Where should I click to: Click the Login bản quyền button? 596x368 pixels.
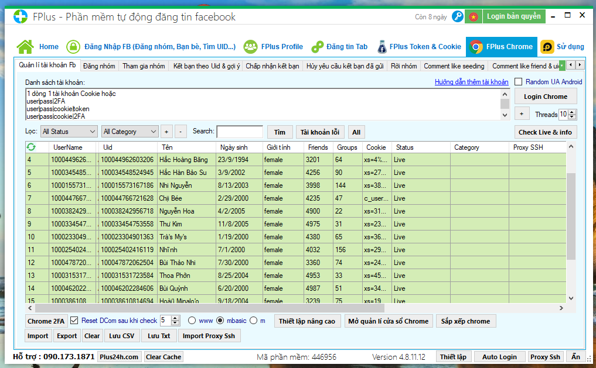point(514,16)
